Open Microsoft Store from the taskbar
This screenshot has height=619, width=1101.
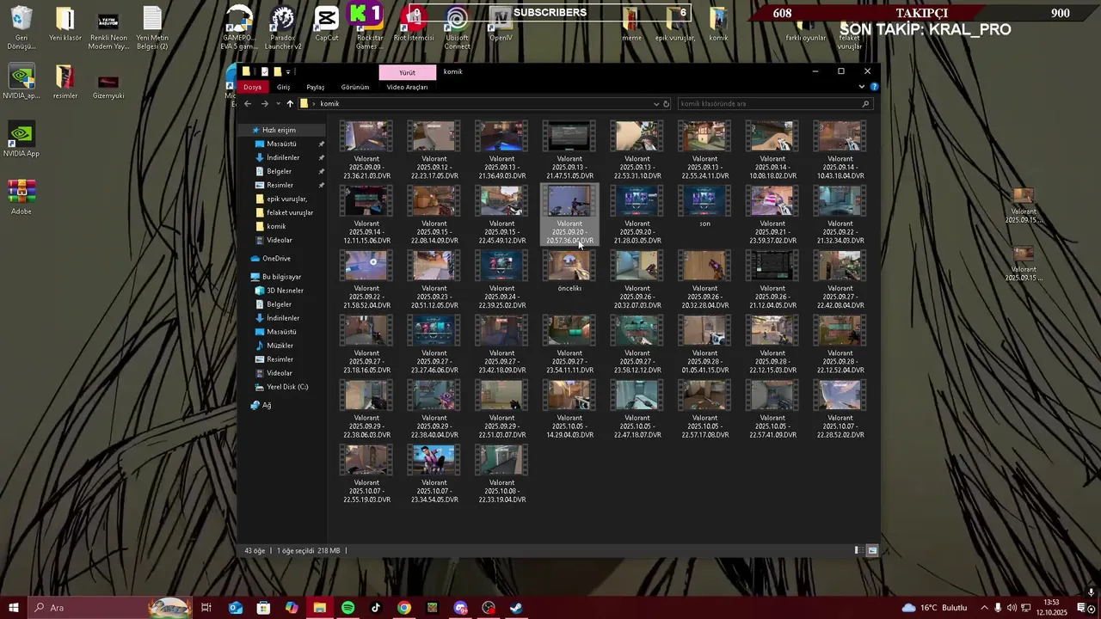tap(263, 608)
